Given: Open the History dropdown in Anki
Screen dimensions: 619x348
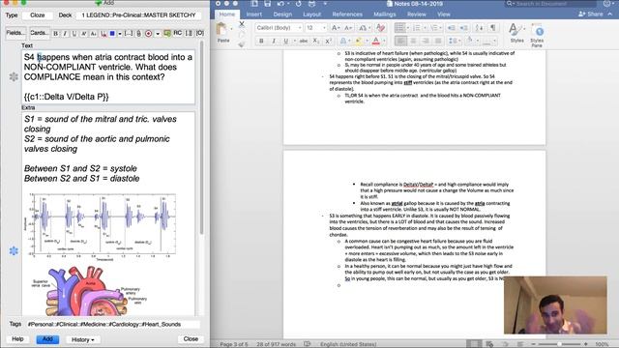Looking at the screenshot, I should pos(83,339).
